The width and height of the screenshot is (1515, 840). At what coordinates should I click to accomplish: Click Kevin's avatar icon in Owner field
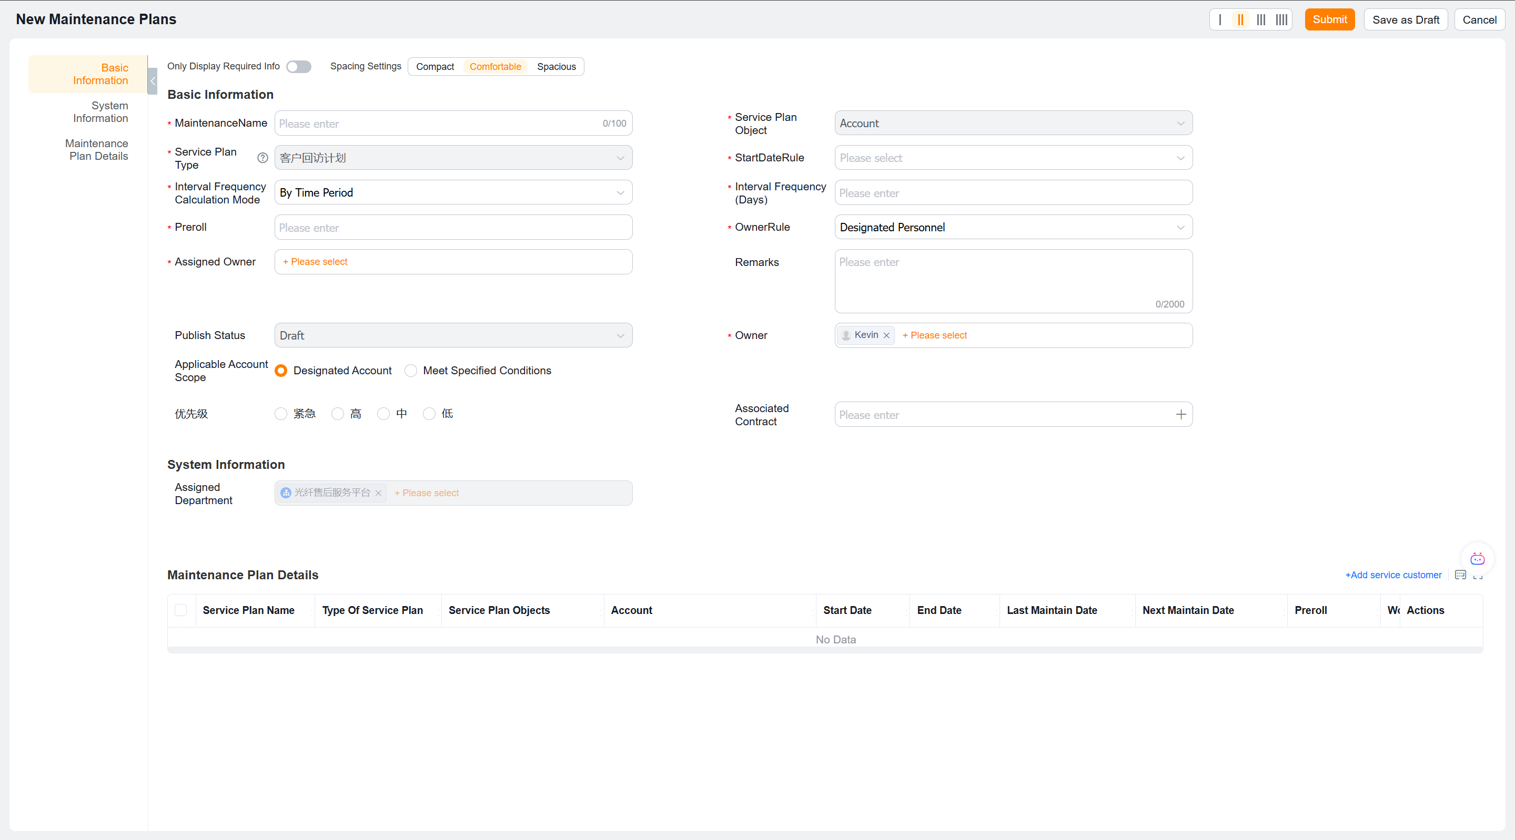pyautogui.click(x=846, y=335)
